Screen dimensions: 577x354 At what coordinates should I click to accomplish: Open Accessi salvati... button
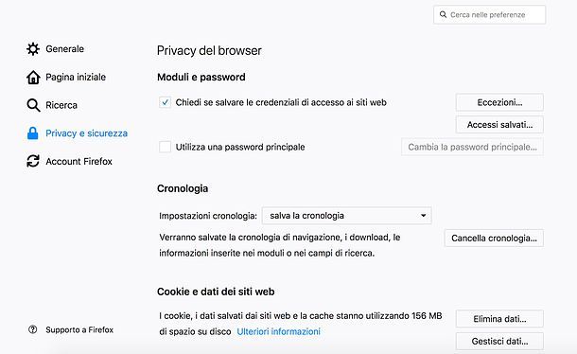(x=499, y=125)
